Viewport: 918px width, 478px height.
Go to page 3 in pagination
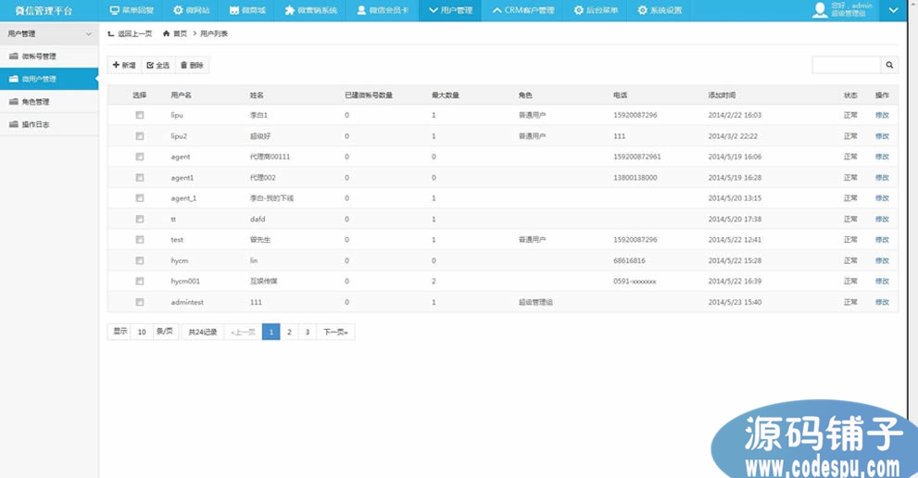tap(308, 332)
